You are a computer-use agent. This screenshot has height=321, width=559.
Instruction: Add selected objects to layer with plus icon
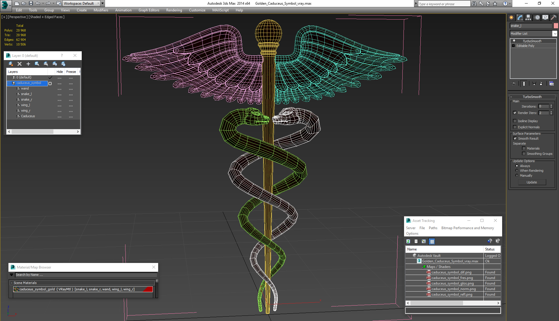click(x=28, y=64)
